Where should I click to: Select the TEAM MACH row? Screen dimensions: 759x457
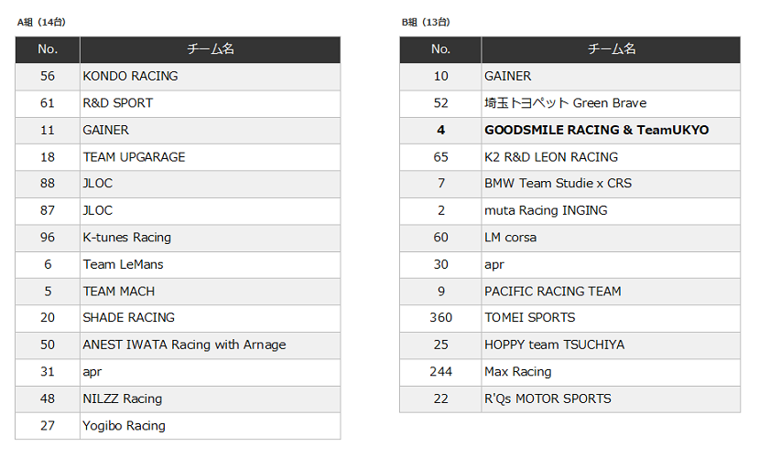coord(119,292)
